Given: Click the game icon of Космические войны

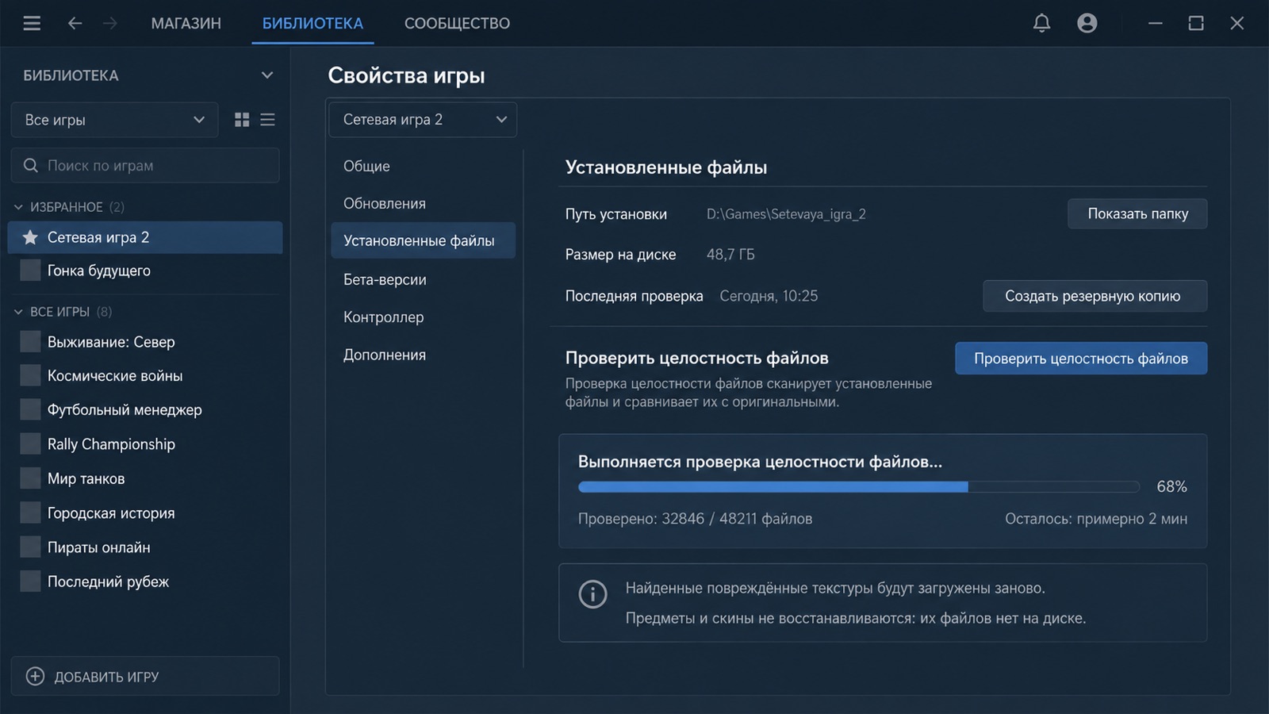Looking at the screenshot, I should click(30, 376).
